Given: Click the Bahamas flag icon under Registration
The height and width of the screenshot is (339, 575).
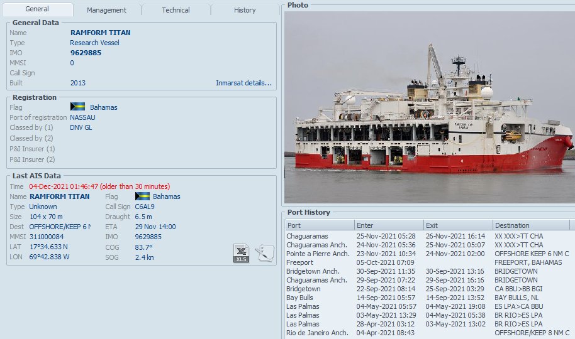Looking at the screenshot, I should tap(77, 107).
